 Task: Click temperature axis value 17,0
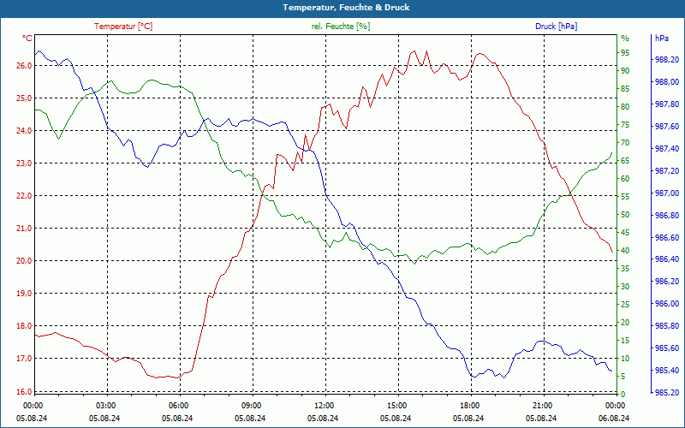[25, 358]
